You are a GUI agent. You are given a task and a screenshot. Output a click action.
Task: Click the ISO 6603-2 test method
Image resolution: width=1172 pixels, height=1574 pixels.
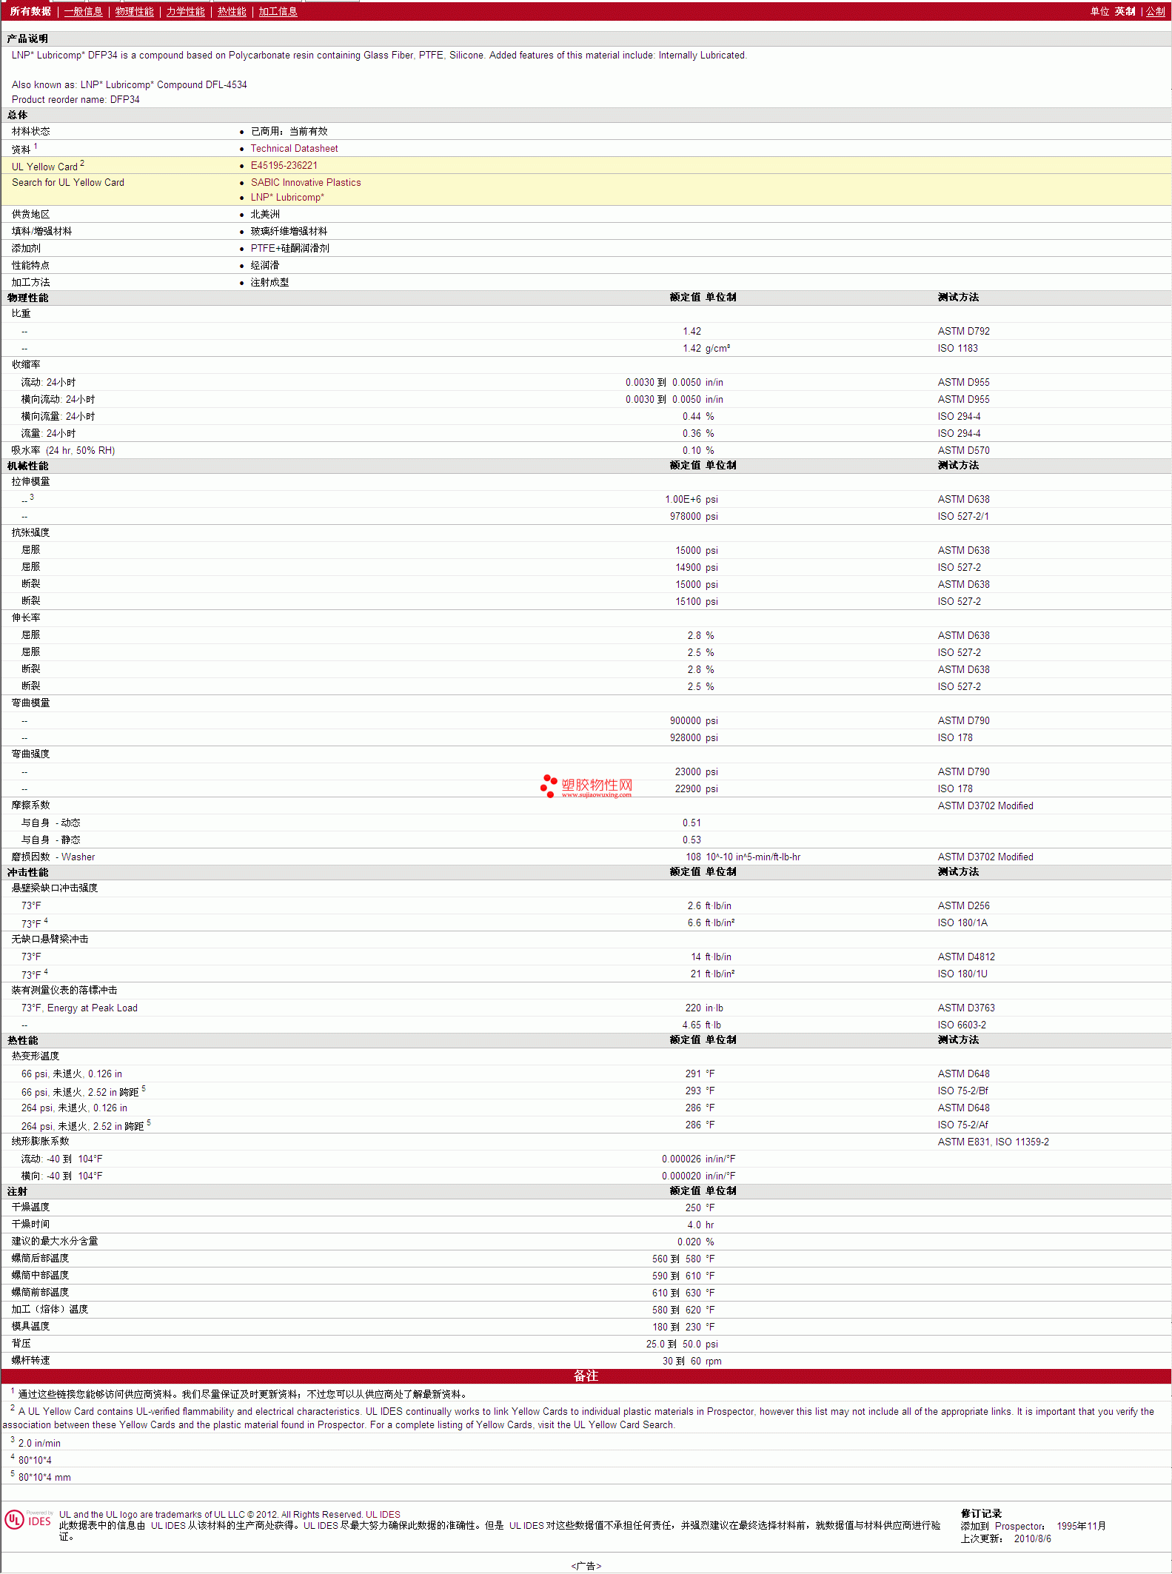tap(962, 1025)
